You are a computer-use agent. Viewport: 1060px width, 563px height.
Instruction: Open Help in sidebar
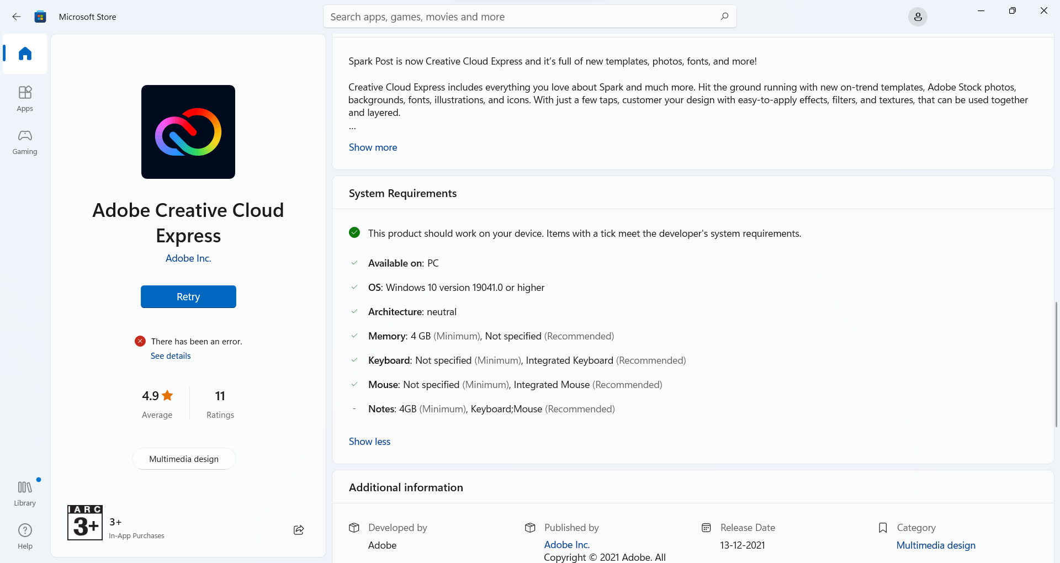[x=25, y=537]
